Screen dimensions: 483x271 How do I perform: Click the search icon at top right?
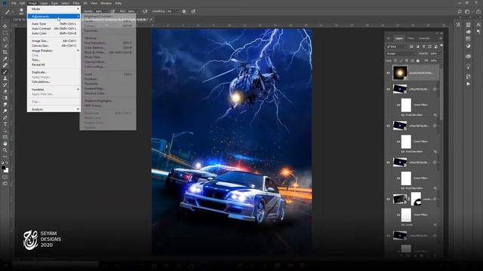[460, 11]
